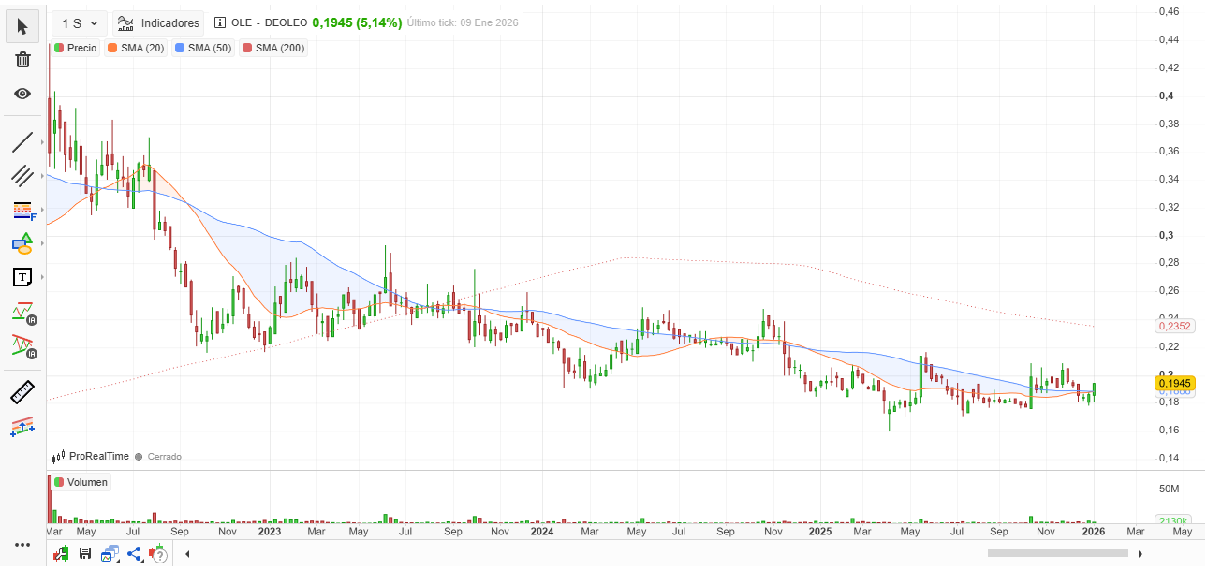Expand more tools with three-dots button
1207x585 pixels.
(x=22, y=545)
